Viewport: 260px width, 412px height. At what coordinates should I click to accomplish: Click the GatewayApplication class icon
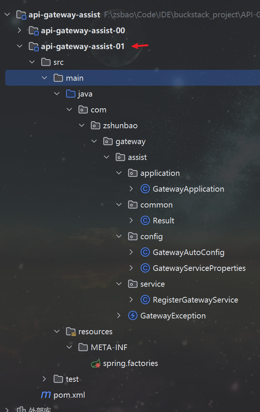click(145, 189)
